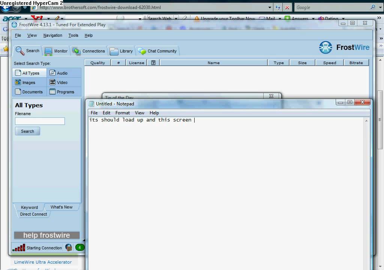This screenshot has height=270, width=384.
Task: Open FrostWire File menu
Action: pos(18,35)
